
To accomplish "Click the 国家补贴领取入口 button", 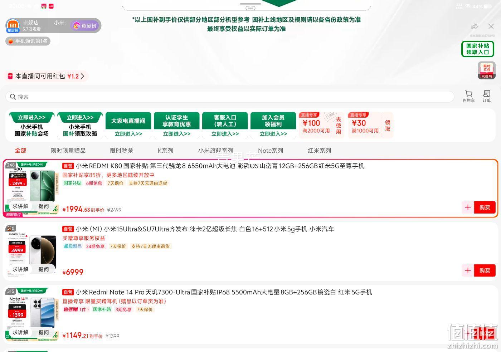I will point(477,49).
